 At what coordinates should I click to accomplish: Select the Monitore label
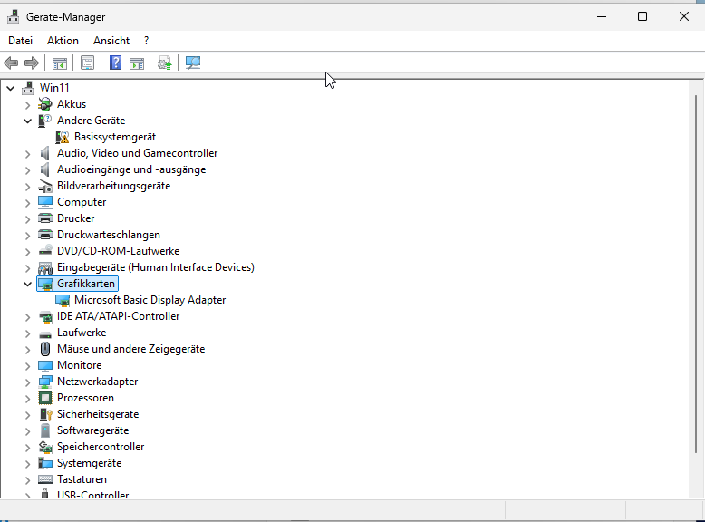pos(79,365)
